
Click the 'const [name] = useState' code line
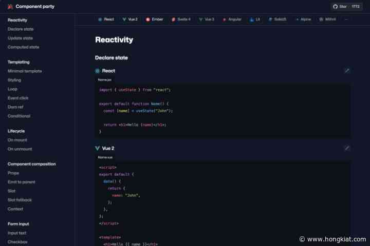[x=138, y=111]
